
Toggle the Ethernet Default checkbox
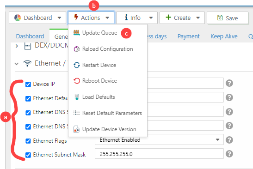coord(28,99)
